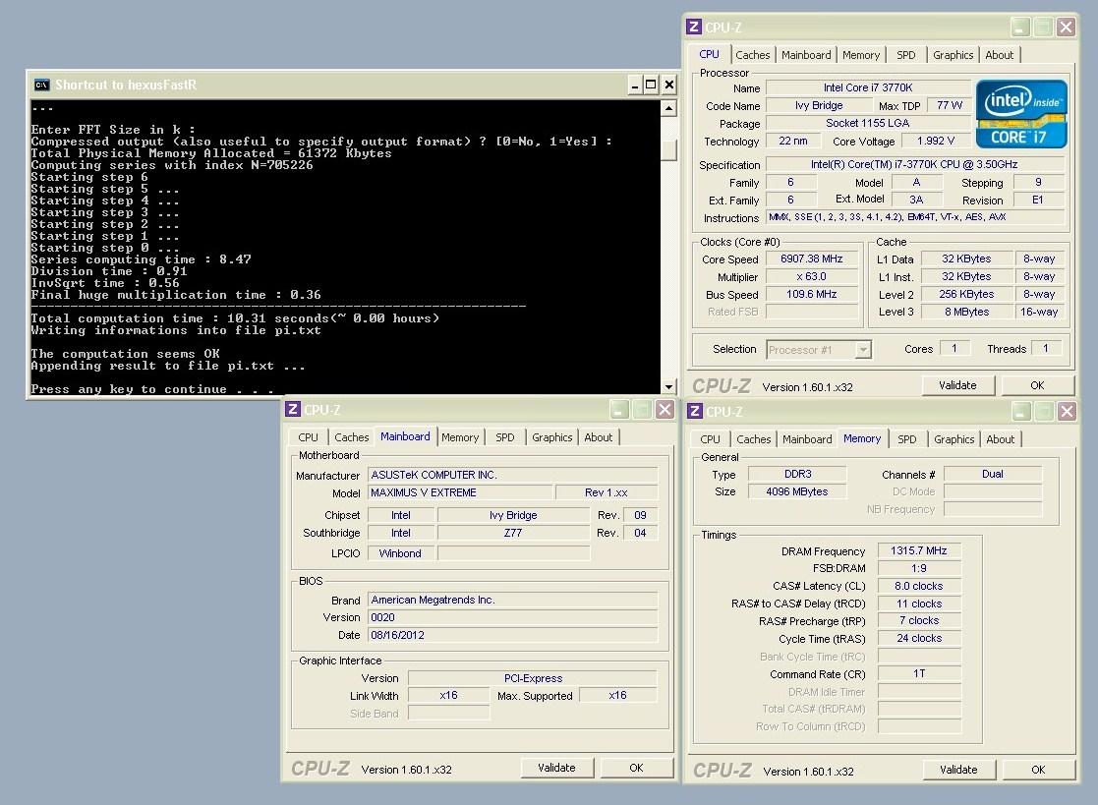Click the LPCIO field Winbond
1098x805 pixels.
click(400, 553)
